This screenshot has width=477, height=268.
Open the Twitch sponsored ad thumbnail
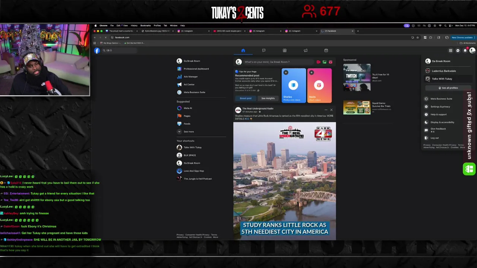357,77
